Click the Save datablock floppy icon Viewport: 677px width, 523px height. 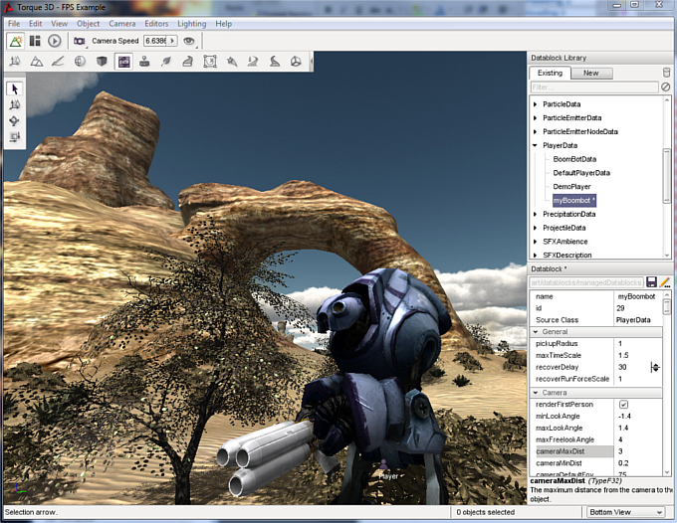coord(651,282)
